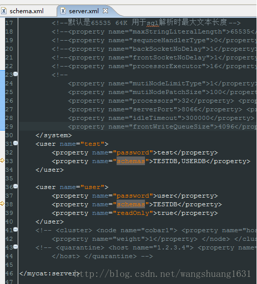Select the server.xml editor tab

pyautogui.click(x=84, y=11)
